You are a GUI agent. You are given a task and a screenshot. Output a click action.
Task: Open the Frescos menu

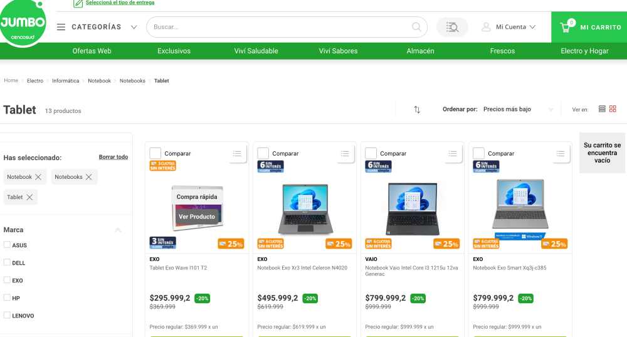[502, 51]
